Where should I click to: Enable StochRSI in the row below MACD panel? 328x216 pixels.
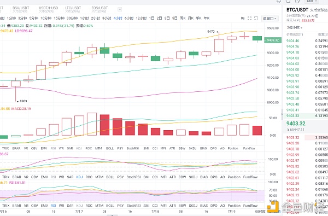[x=133, y=148]
